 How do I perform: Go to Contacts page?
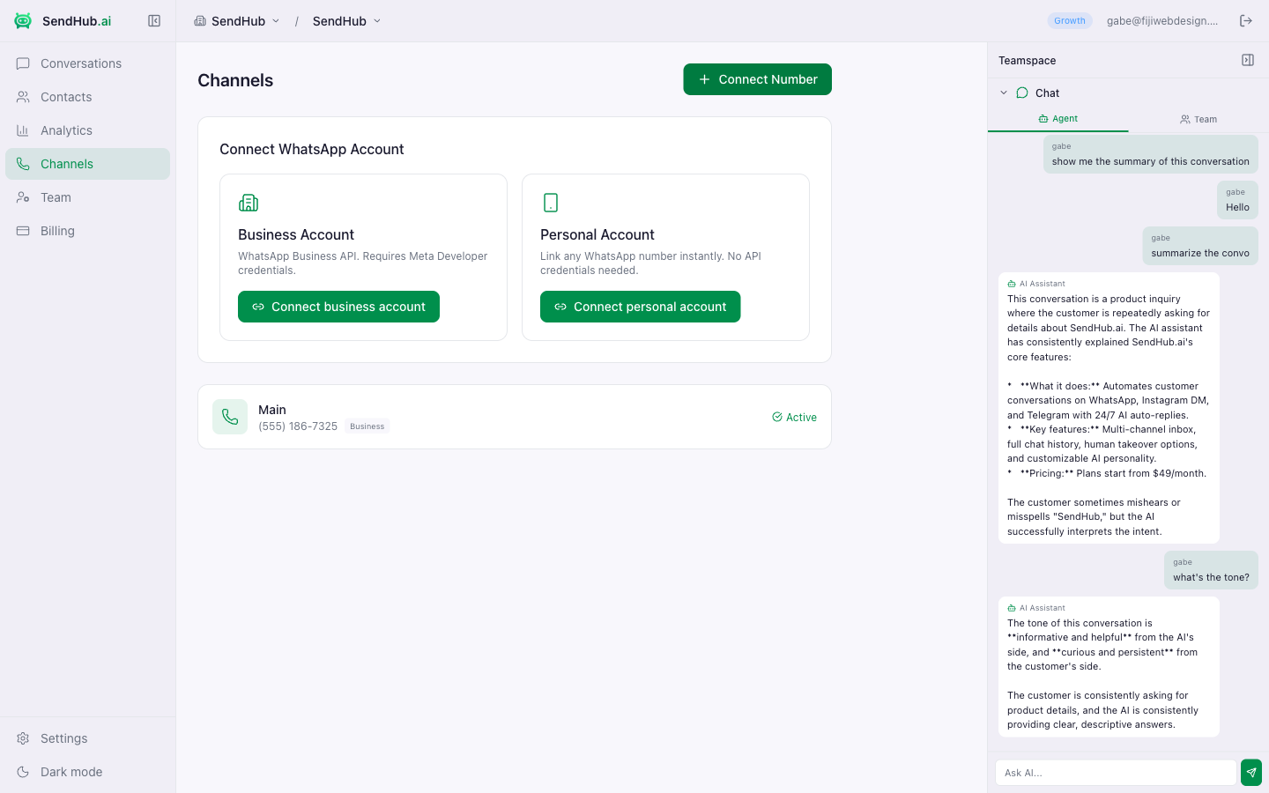coord(87,97)
